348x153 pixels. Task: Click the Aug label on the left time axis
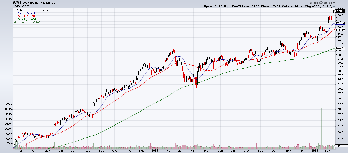tap(87, 150)
